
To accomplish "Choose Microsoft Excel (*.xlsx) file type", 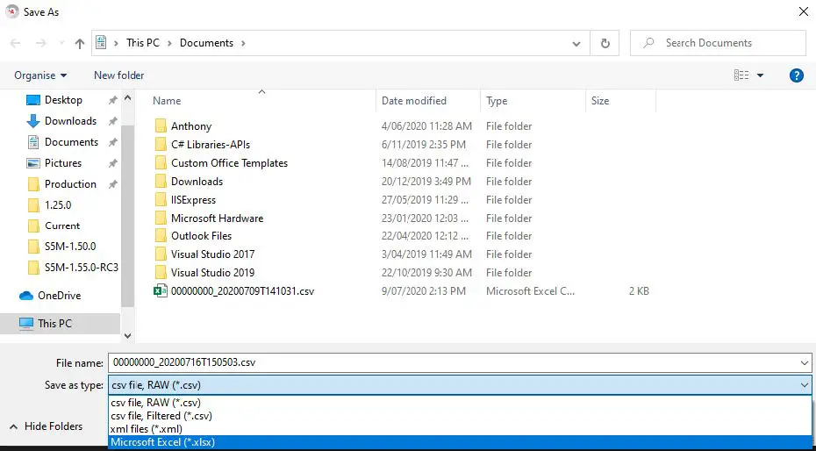I will 162,442.
